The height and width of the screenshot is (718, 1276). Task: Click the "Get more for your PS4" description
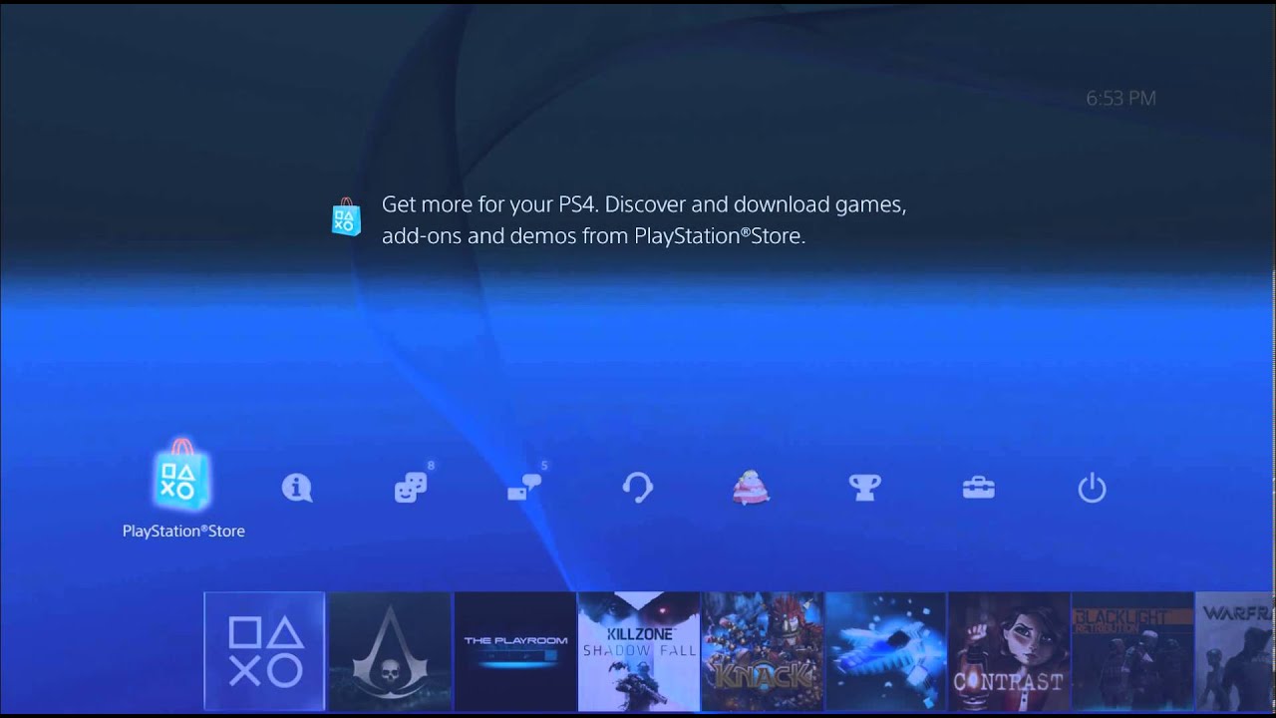point(643,220)
